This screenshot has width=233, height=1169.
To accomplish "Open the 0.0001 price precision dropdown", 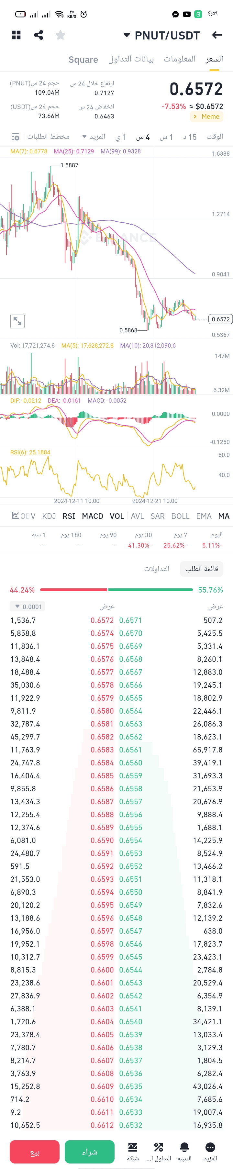I will pyautogui.click(x=28, y=607).
